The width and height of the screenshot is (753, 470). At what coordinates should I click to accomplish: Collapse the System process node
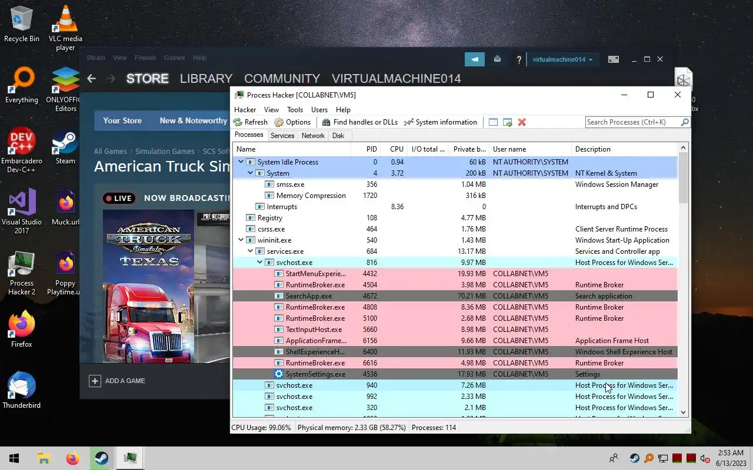[x=250, y=173]
